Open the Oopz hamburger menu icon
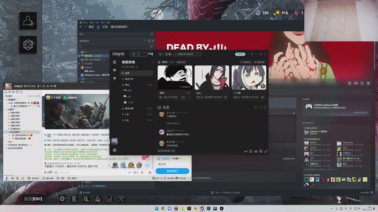 point(252,54)
